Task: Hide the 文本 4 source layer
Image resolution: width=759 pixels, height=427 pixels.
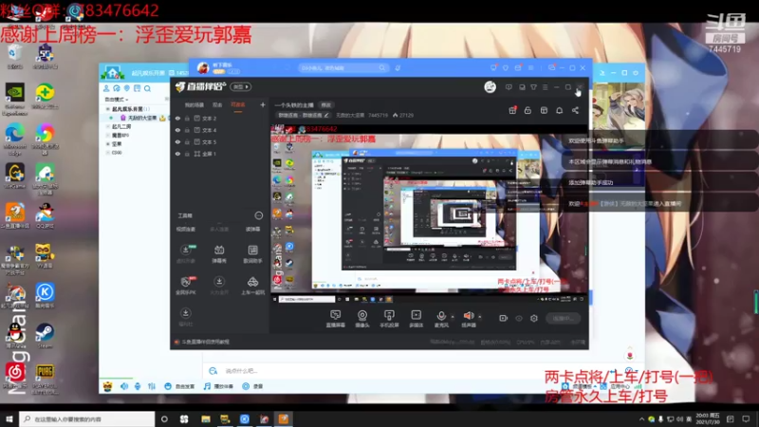Action: click(x=177, y=130)
